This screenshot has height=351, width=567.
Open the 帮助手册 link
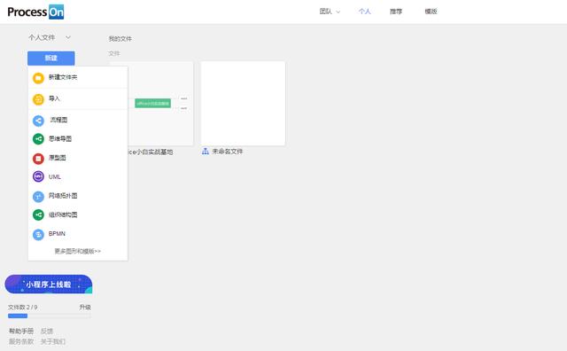21,331
